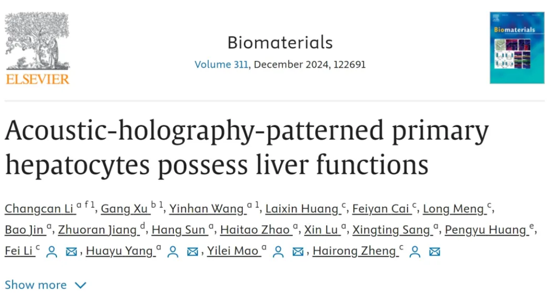Select the author link Zhuoran Jiang
Viewport: 551px width, 298px height.
click(x=97, y=230)
